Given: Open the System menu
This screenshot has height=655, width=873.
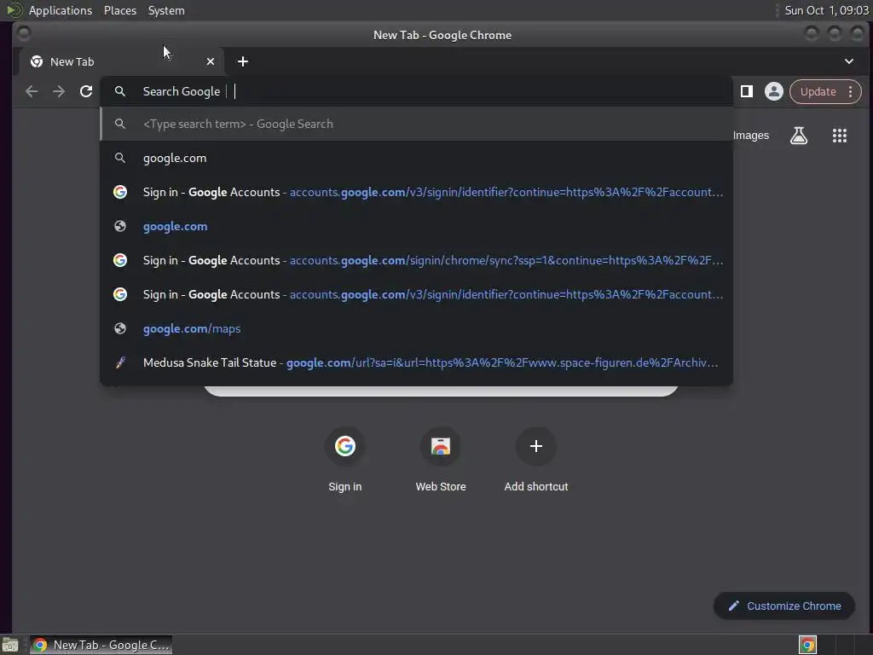Looking at the screenshot, I should [166, 10].
